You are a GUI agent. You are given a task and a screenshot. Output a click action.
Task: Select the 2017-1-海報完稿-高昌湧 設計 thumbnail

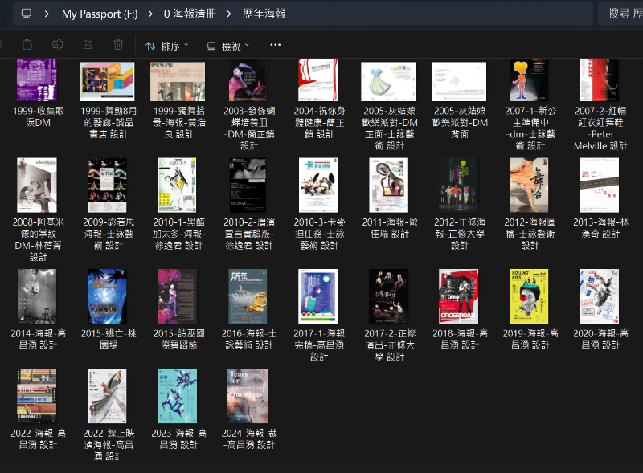pos(318,296)
